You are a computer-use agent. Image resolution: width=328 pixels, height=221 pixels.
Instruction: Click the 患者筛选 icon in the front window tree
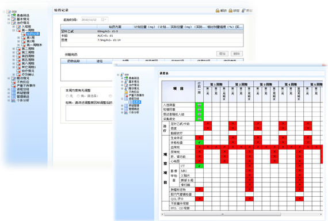click(126, 78)
